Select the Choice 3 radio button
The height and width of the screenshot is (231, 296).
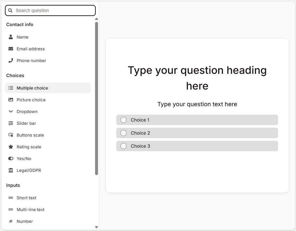coord(123,146)
